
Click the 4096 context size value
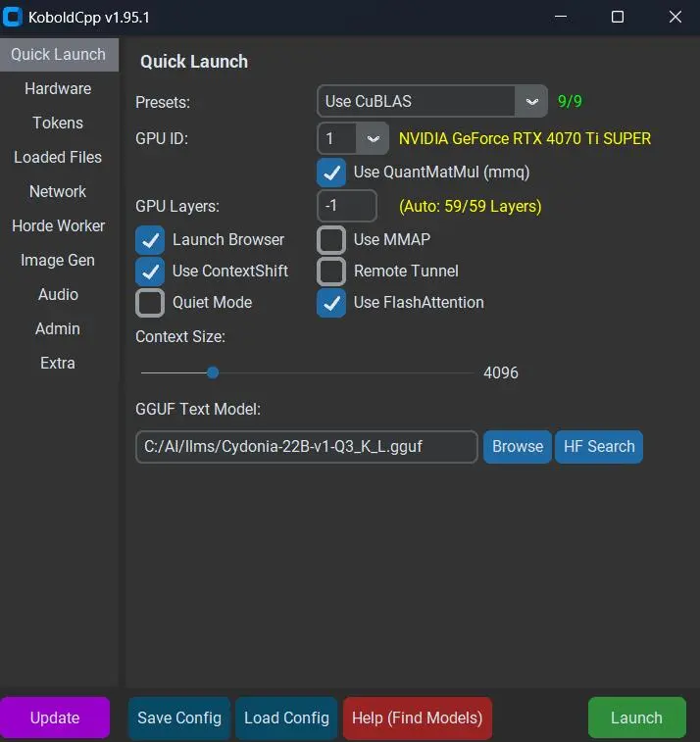click(501, 372)
